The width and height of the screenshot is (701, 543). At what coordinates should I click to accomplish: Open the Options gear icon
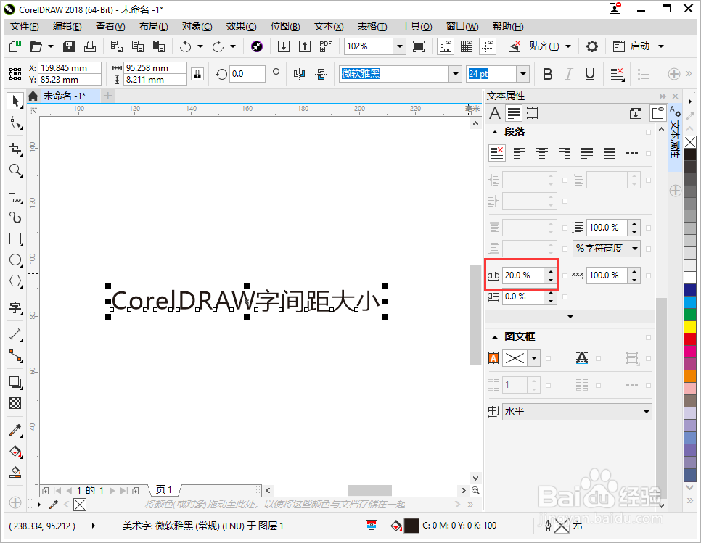592,46
